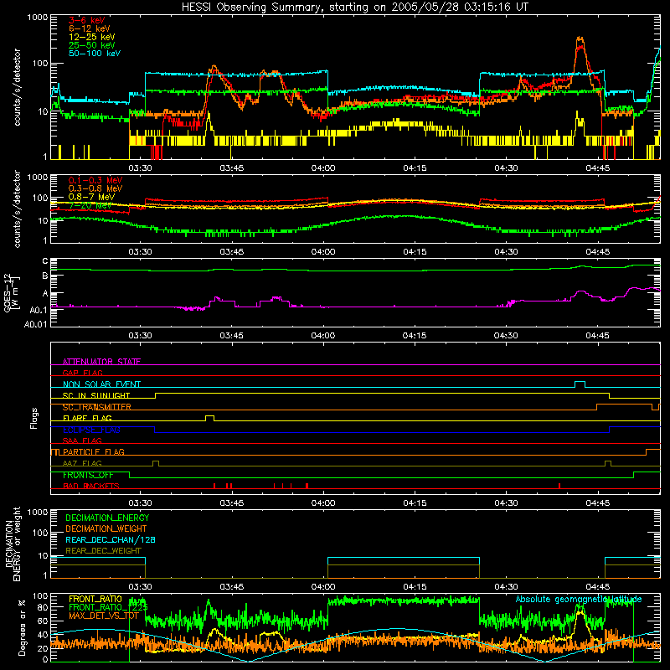Click the 0.3-0.8 MeV legend label
This screenshot has height=670, width=670.
tap(95, 188)
